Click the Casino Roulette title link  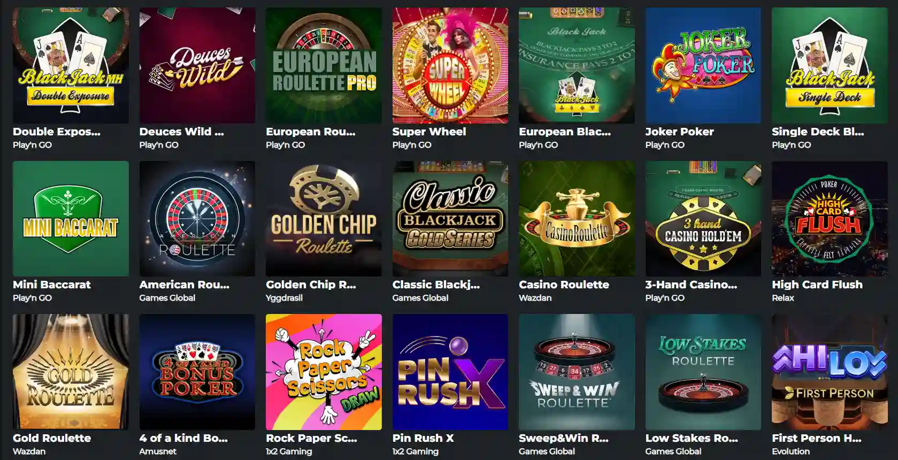coord(564,285)
